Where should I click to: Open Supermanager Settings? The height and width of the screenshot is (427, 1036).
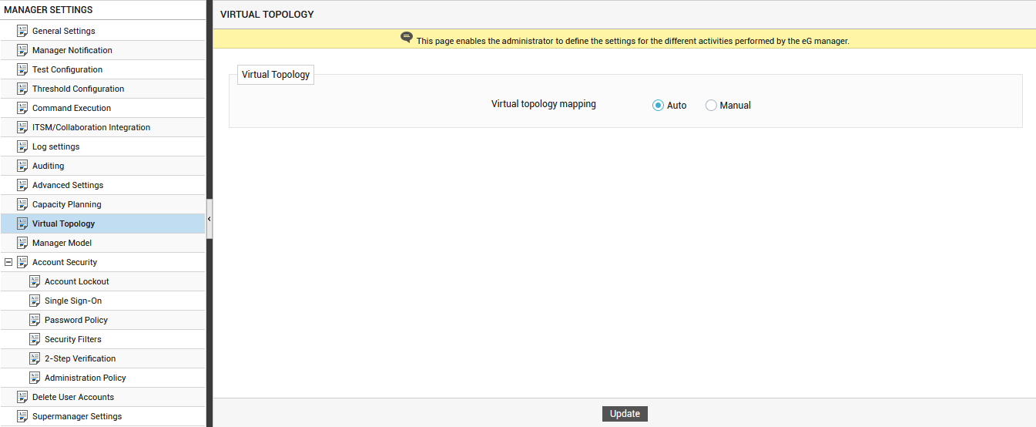click(77, 416)
